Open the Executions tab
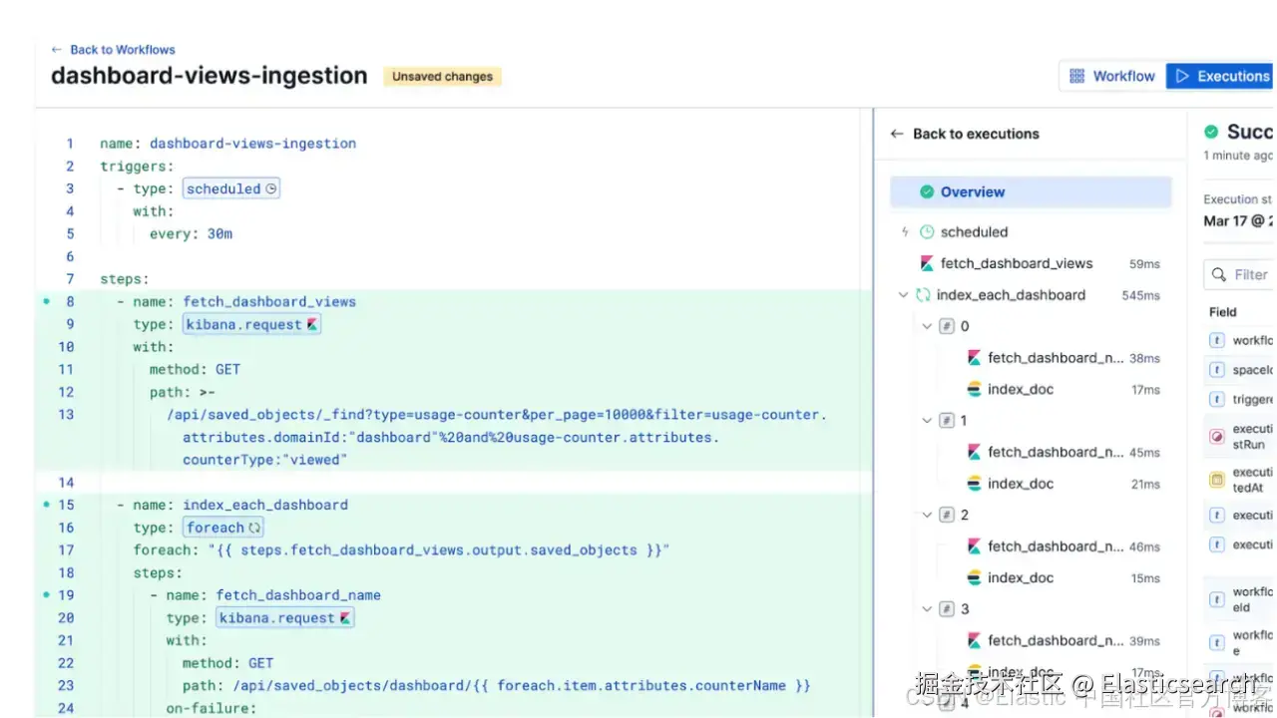This screenshot has width=1277, height=718. [1222, 76]
